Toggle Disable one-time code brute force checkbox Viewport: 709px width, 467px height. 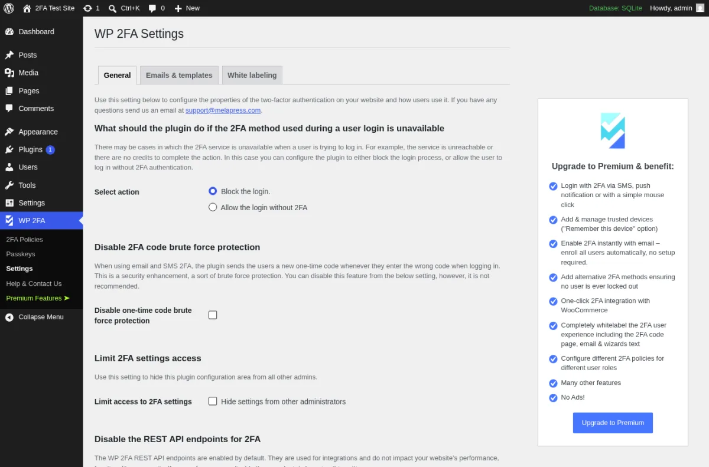pos(213,315)
